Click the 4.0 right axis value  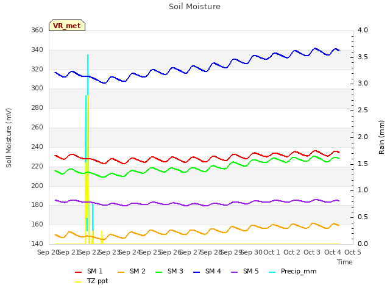point(363,30)
